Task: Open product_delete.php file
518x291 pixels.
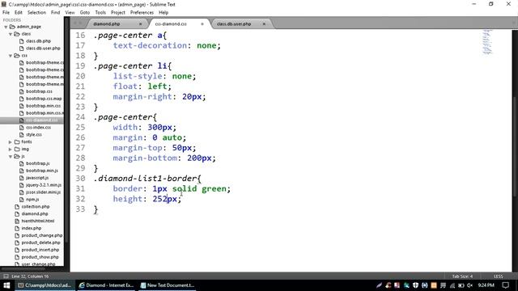Action: click(41, 242)
